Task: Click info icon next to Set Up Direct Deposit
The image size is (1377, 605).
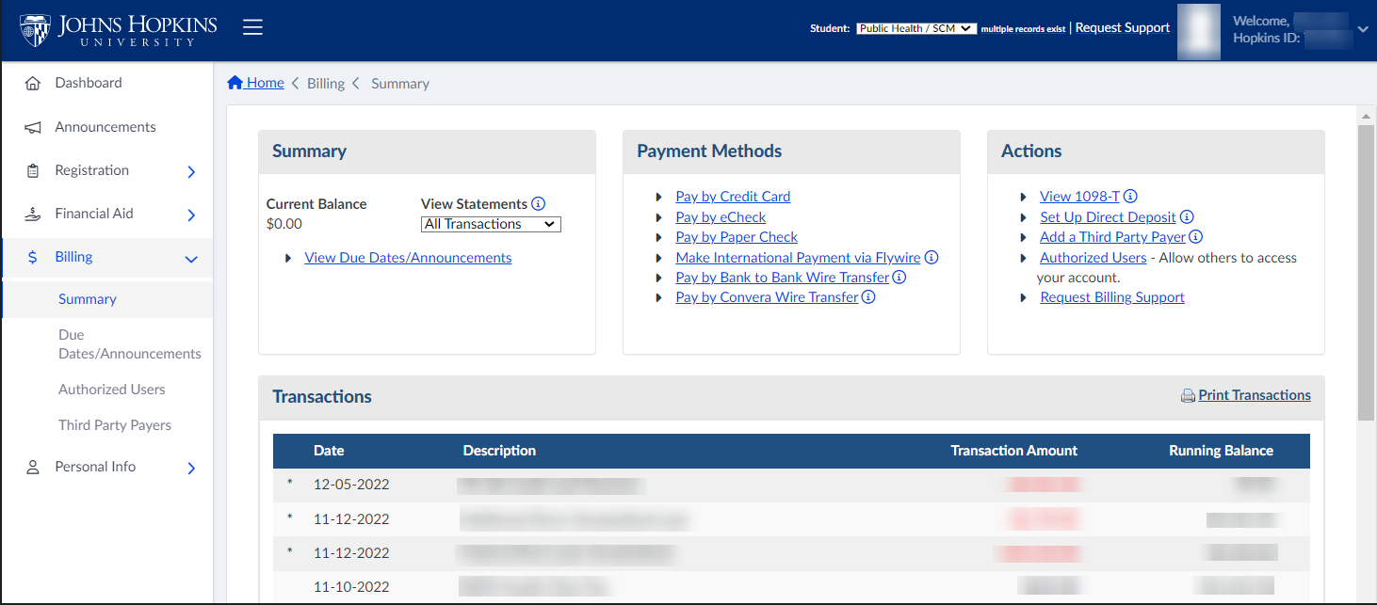Action: tap(1187, 216)
